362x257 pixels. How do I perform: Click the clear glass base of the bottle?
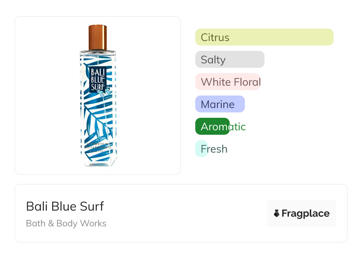pos(97,162)
